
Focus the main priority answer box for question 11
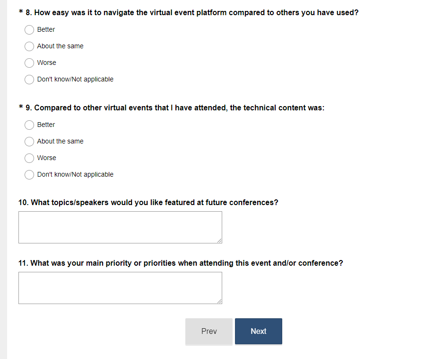point(120,288)
